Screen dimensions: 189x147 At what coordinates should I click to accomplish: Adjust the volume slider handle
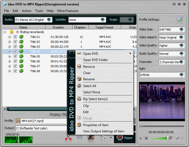pos(168,138)
